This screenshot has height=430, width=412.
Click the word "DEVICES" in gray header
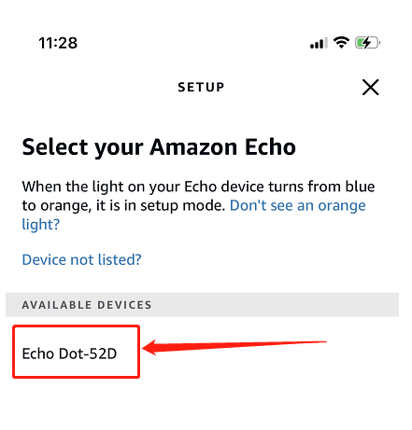coord(124,305)
